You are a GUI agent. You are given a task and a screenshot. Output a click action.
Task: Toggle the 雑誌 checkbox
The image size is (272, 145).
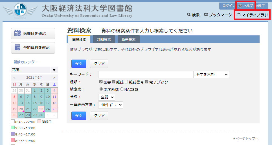click(x=114, y=82)
